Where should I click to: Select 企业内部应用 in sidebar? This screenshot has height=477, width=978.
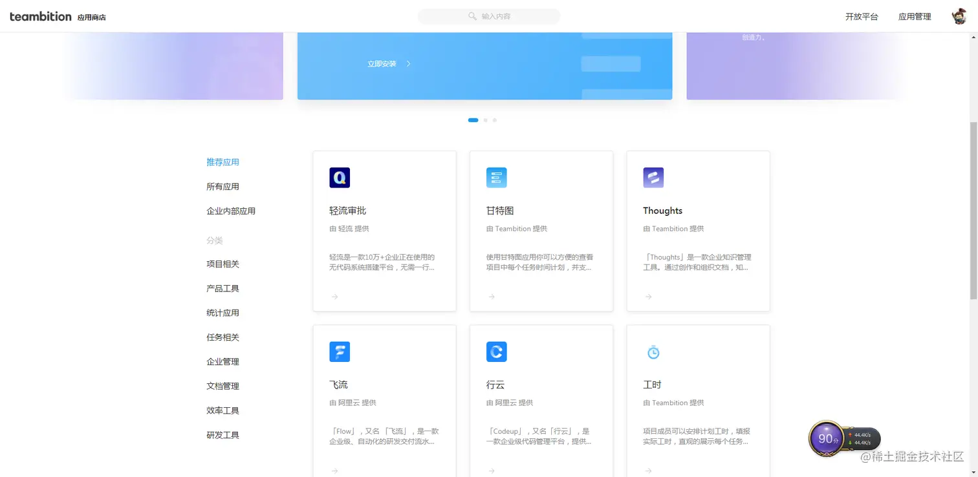[231, 211]
